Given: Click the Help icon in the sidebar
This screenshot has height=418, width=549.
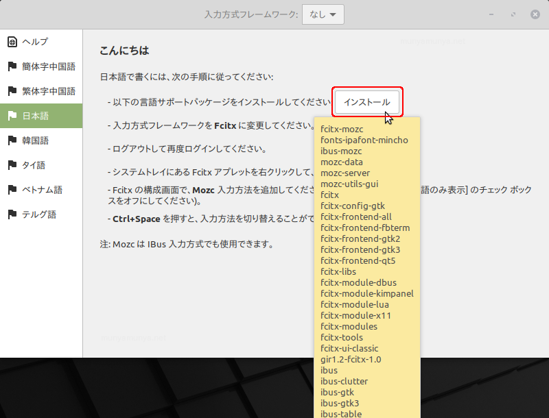Looking at the screenshot, I should [x=12, y=42].
